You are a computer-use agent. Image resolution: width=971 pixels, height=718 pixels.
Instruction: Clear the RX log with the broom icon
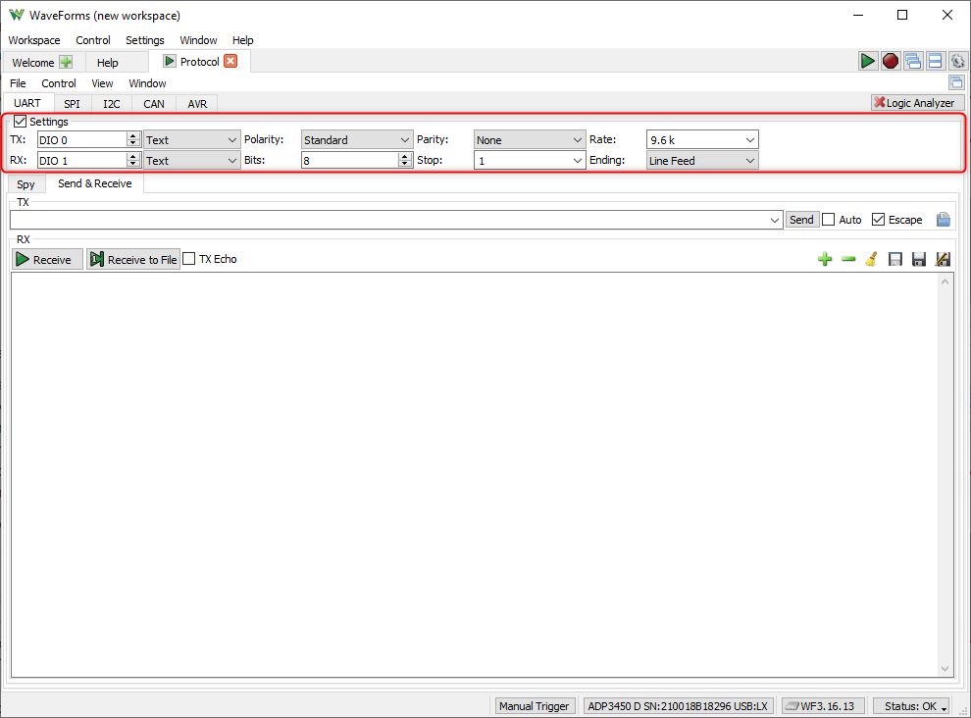tap(871, 259)
